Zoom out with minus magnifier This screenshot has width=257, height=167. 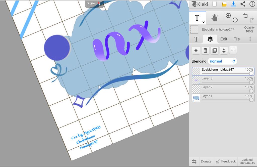coord(235,20)
